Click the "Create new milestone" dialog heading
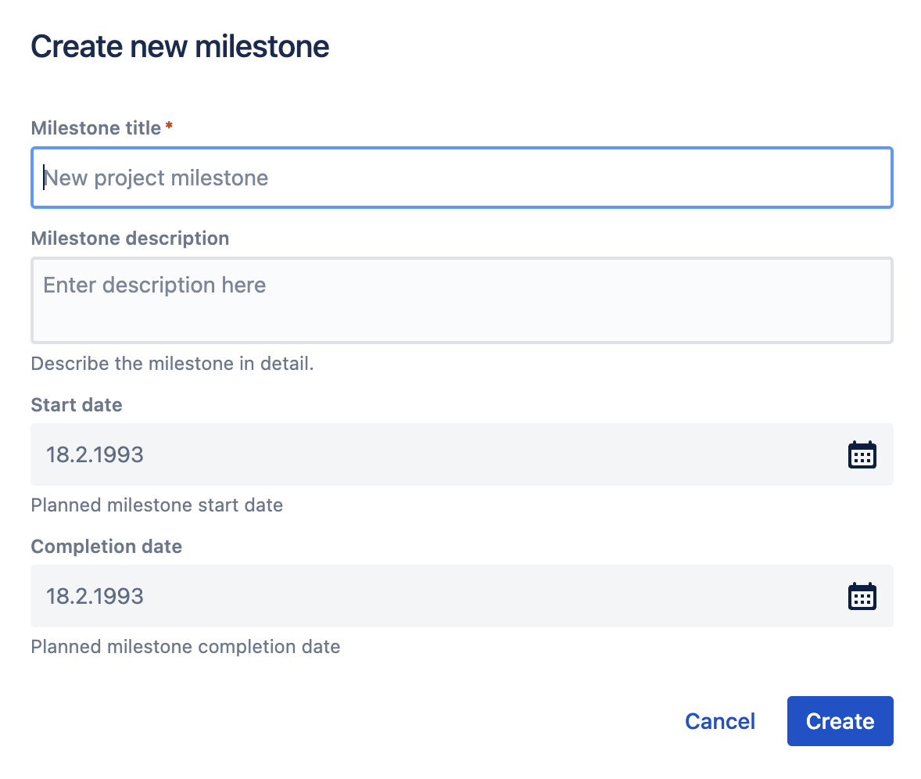921x779 pixels. (180, 47)
